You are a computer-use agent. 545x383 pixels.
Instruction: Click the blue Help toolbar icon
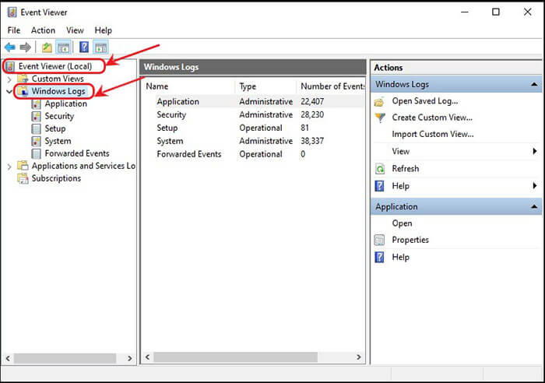click(84, 47)
